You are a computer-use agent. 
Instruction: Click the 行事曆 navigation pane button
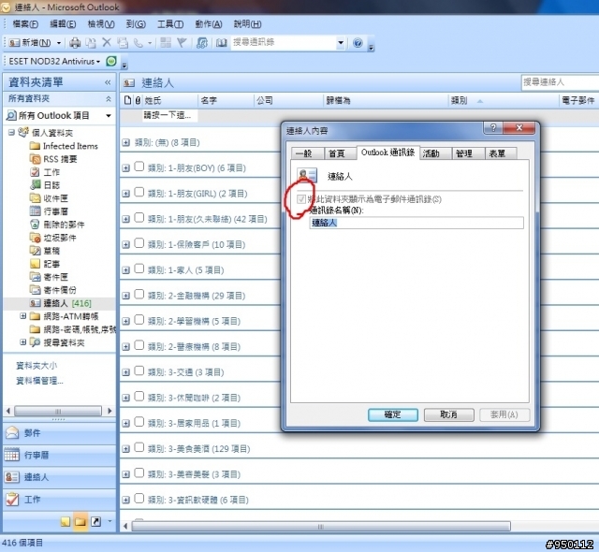point(59,455)
